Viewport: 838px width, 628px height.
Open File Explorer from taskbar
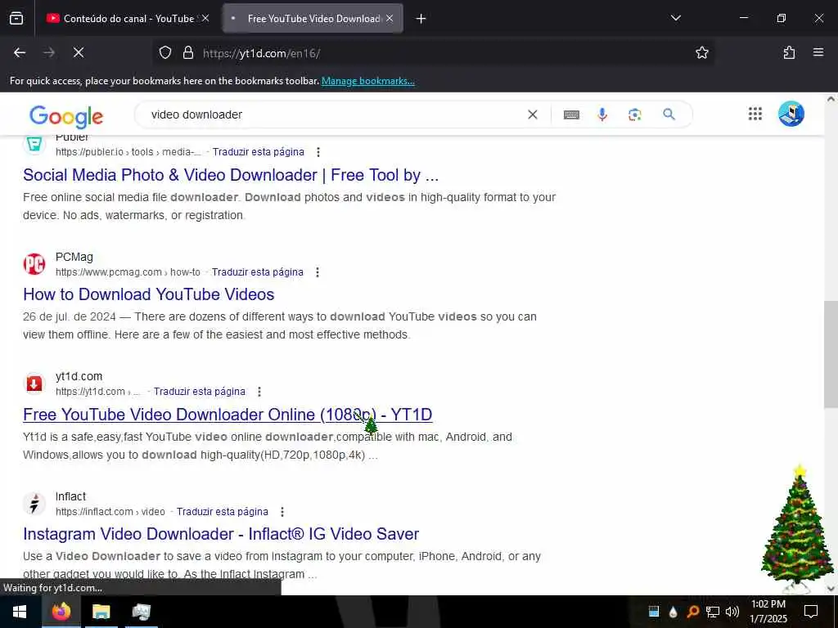point(101,612)
